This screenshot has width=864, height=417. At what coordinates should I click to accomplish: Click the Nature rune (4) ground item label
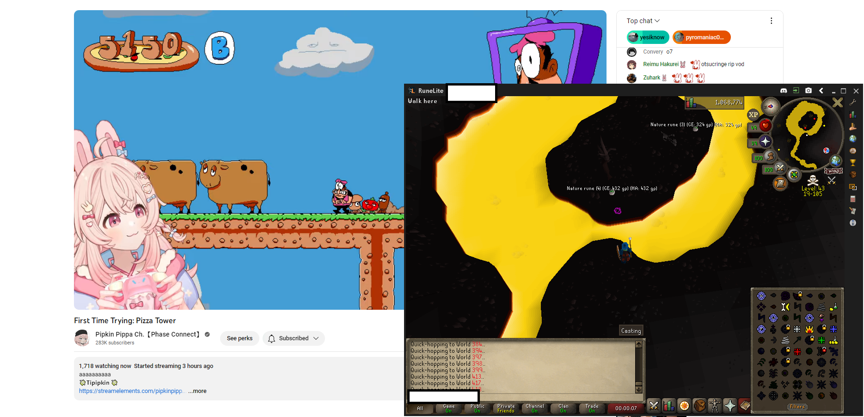[x=612, y=188]
